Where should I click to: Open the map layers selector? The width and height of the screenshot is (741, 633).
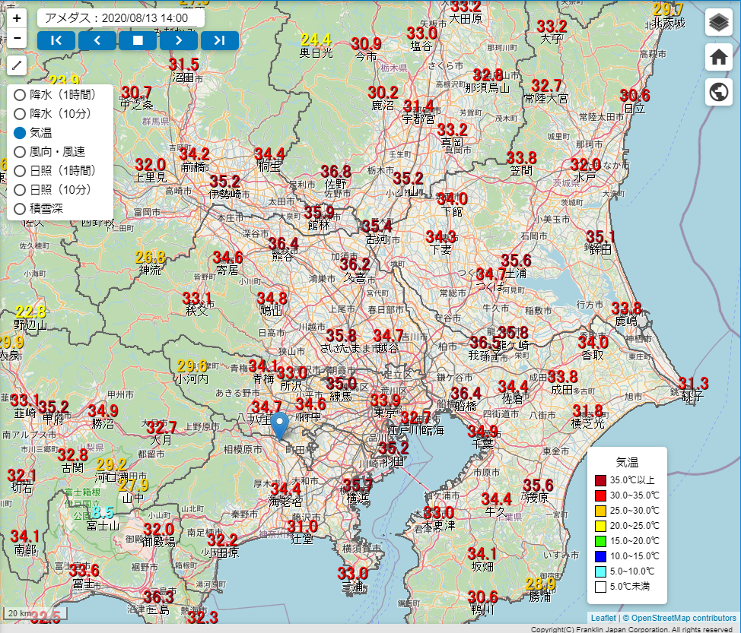pyautogui.click(x=718, y=23)
